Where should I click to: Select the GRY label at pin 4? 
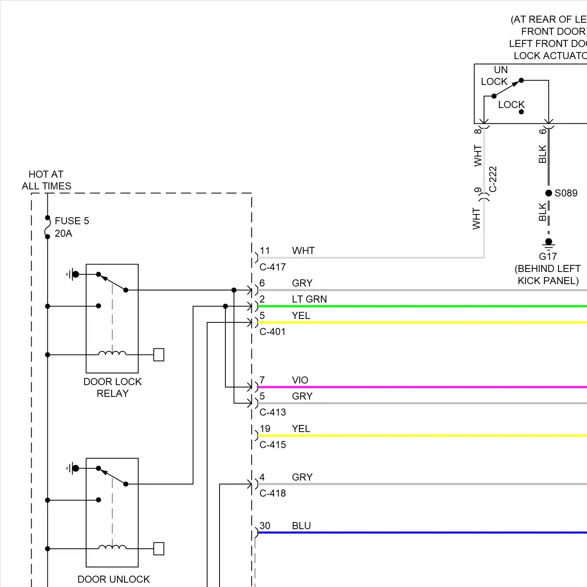(302, 477)
